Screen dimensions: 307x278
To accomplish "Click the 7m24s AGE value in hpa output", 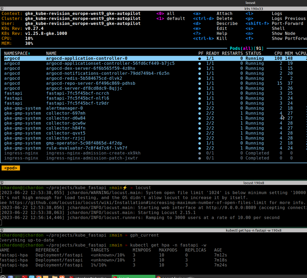I will [x=220, y=265].
